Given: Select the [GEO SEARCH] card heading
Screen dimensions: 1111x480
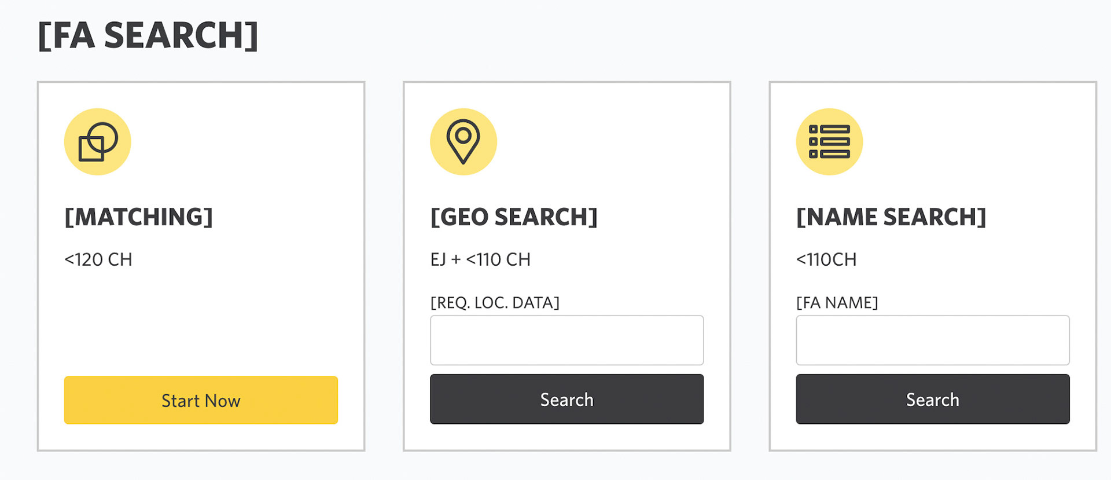Looking at the screenshot, I should pos(514,217).
